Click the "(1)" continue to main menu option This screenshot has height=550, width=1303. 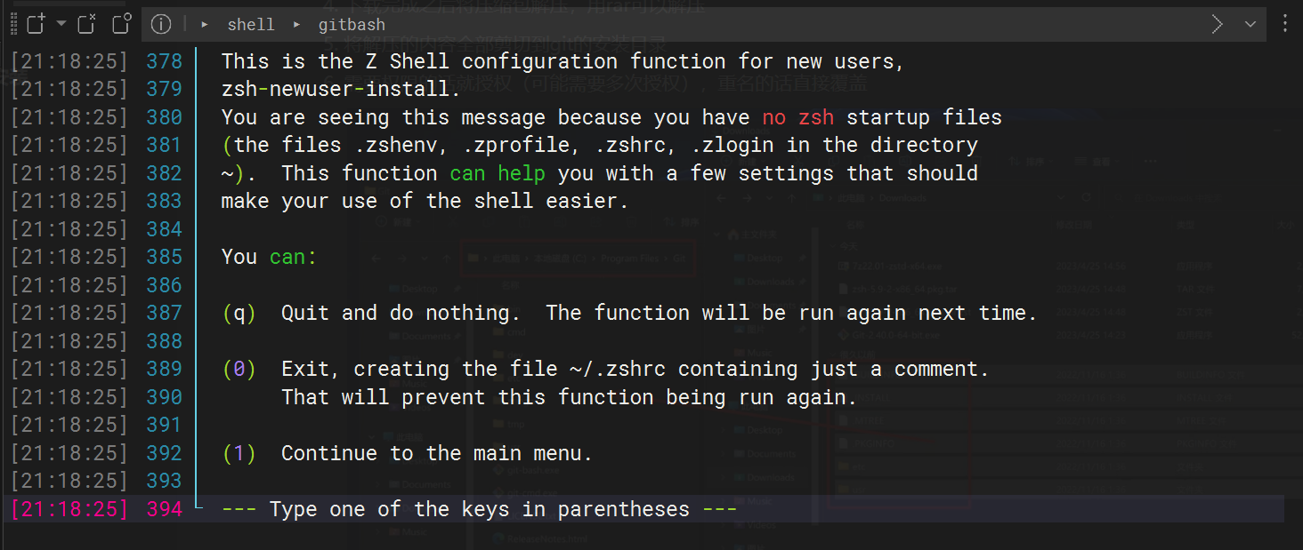(x=239, y=453)
